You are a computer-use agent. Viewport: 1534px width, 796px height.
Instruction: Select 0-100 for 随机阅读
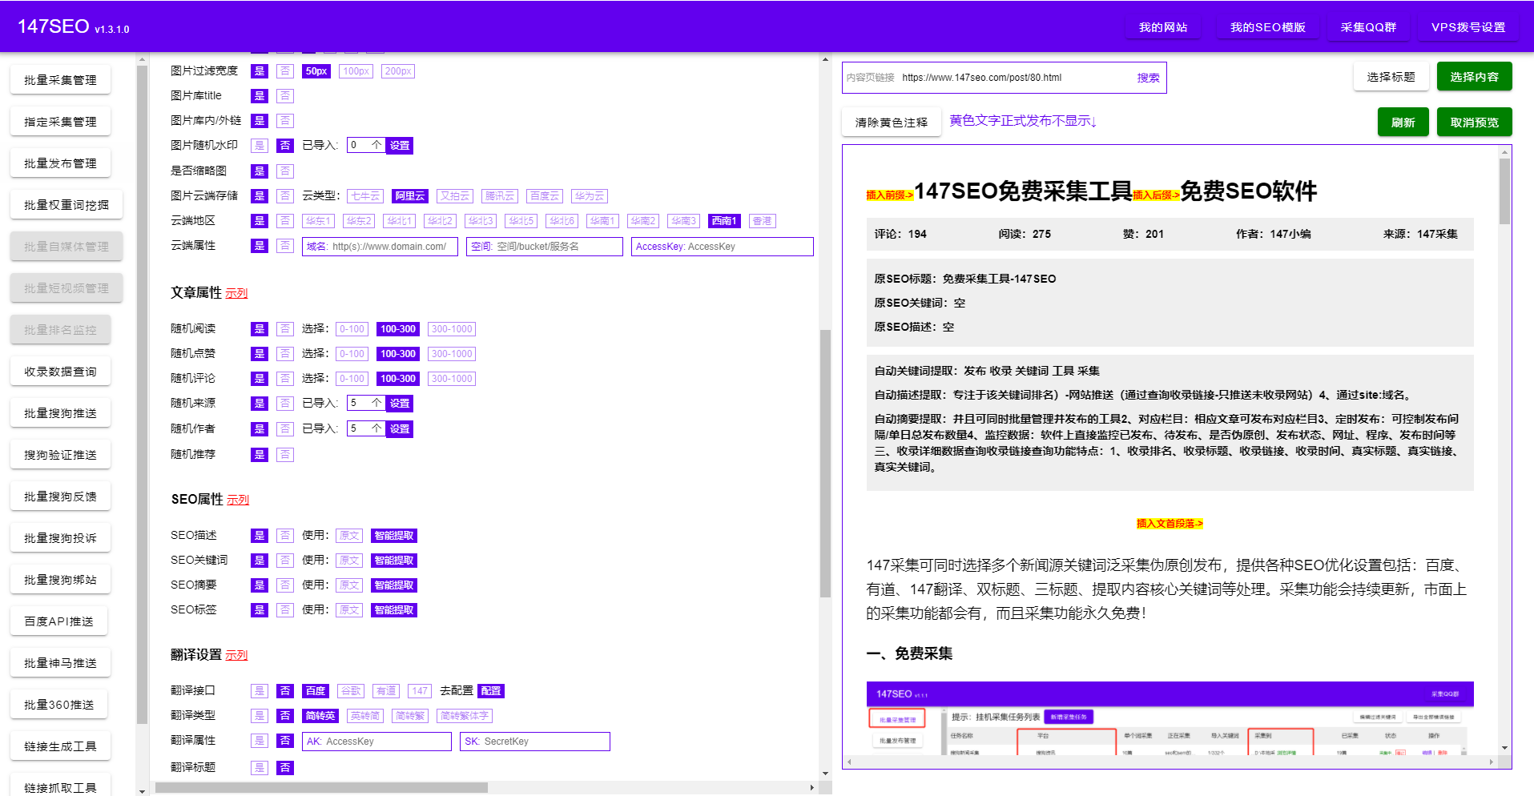point(352,329)
